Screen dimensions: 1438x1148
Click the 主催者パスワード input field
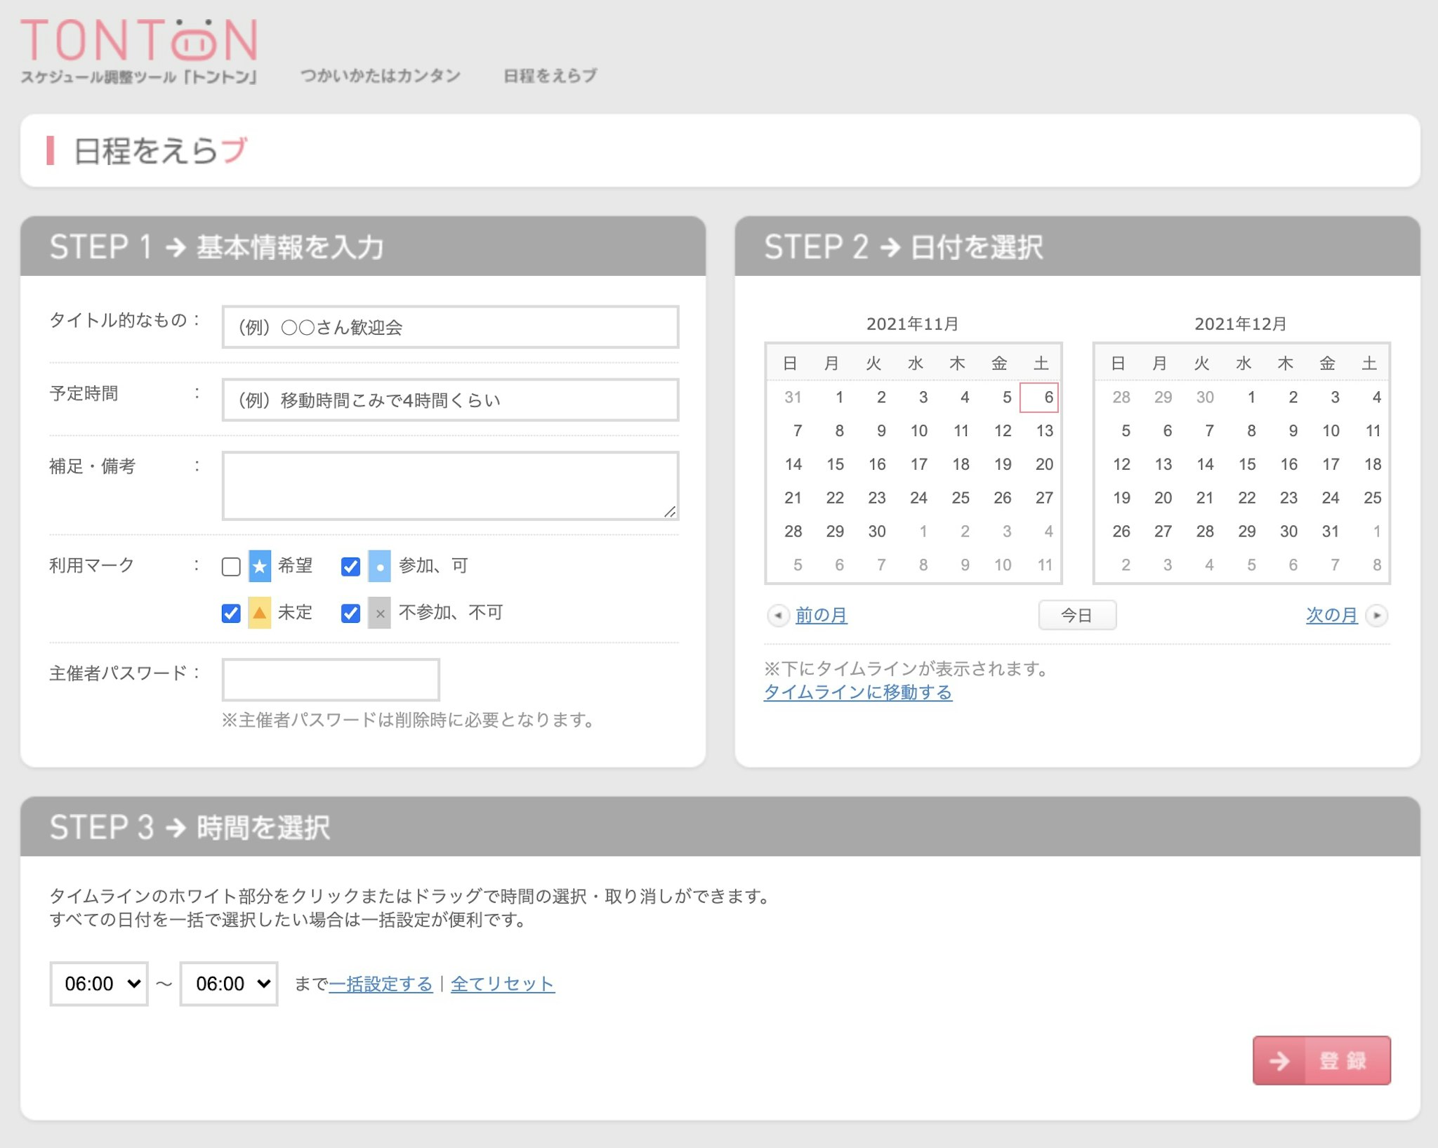pyautogui.click(x=331, y=679)
